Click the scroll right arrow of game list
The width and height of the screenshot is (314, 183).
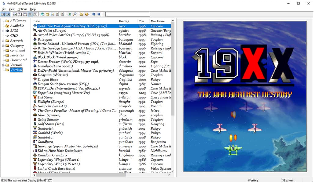[169, 175]
